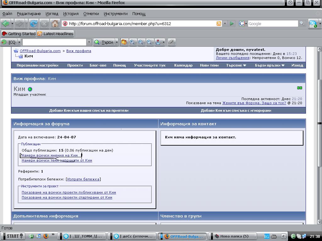This screenshot has height=241, width=322.
Task: Expand the Търсене forum menu
Action: point(236,65)
